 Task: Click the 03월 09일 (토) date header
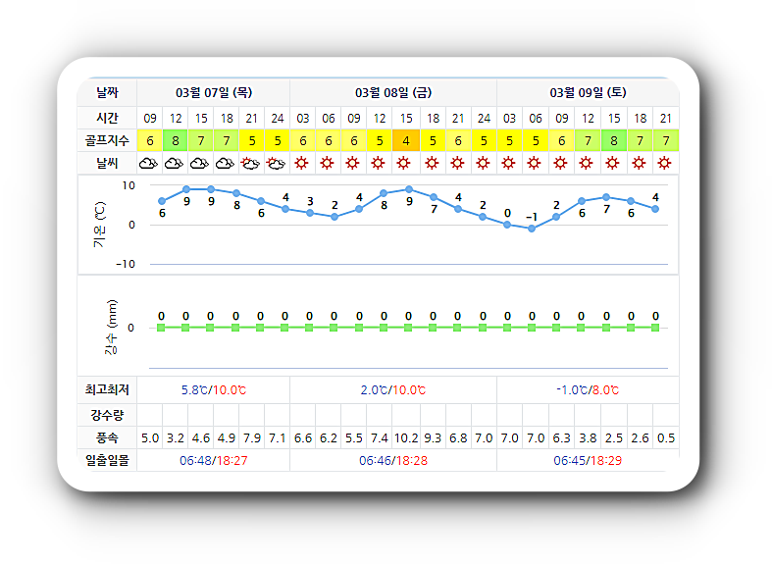coord(588,93)
